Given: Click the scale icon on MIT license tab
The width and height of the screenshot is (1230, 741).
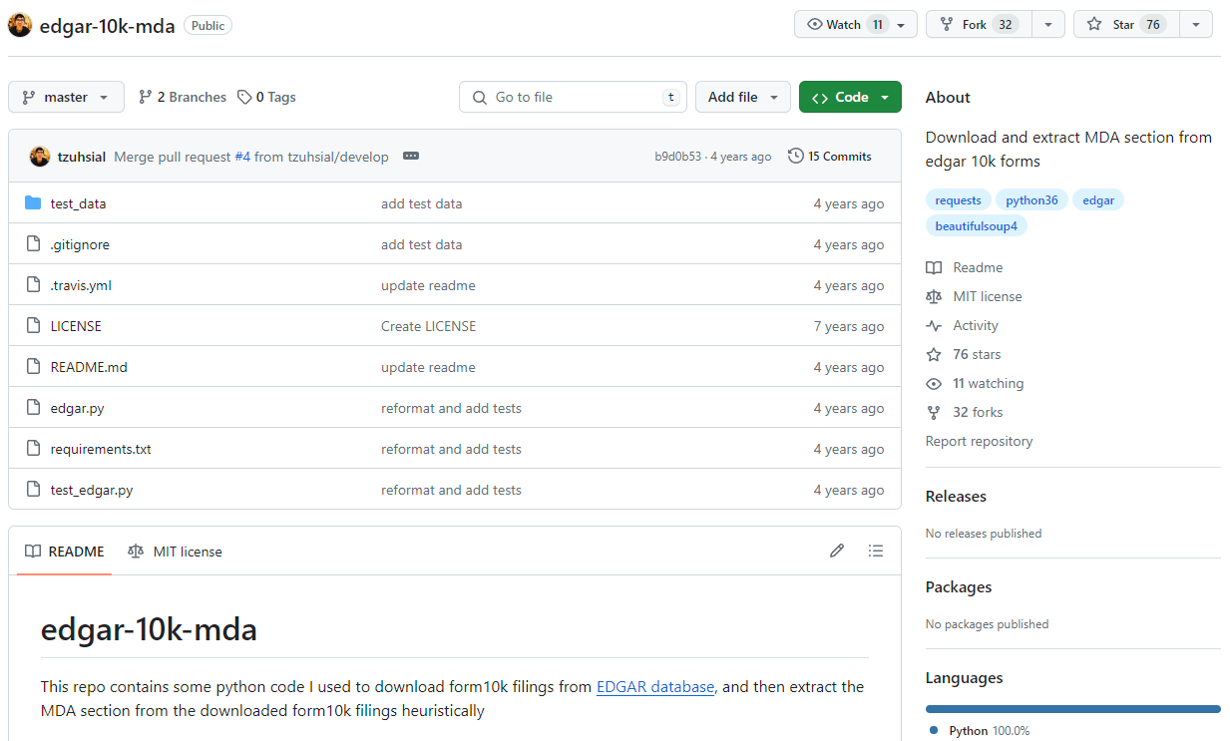Looking at the screenshot, I should pyautogui.click(x=136, y=552).
